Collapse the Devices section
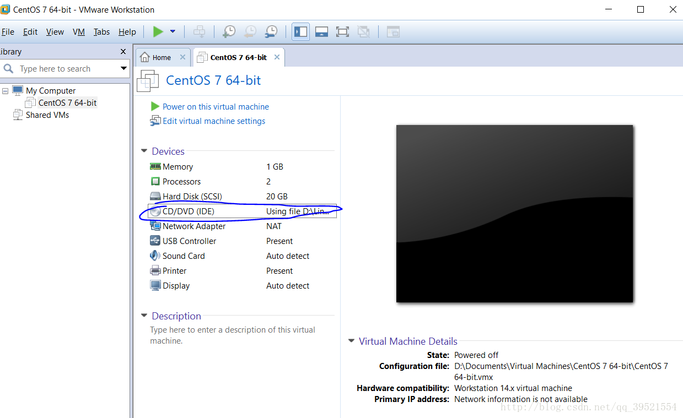 [144, 151]
